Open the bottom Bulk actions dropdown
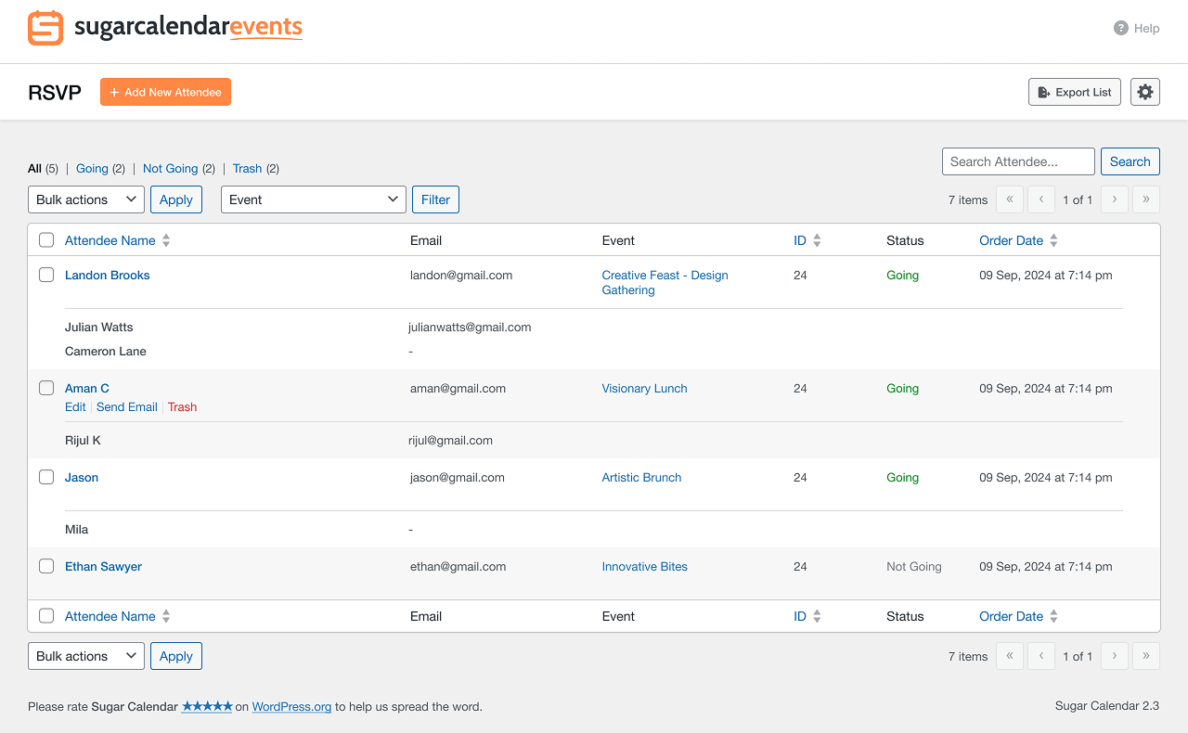Image resolution: width=1188 pixels, height=733 pixels. click(86, 656)
